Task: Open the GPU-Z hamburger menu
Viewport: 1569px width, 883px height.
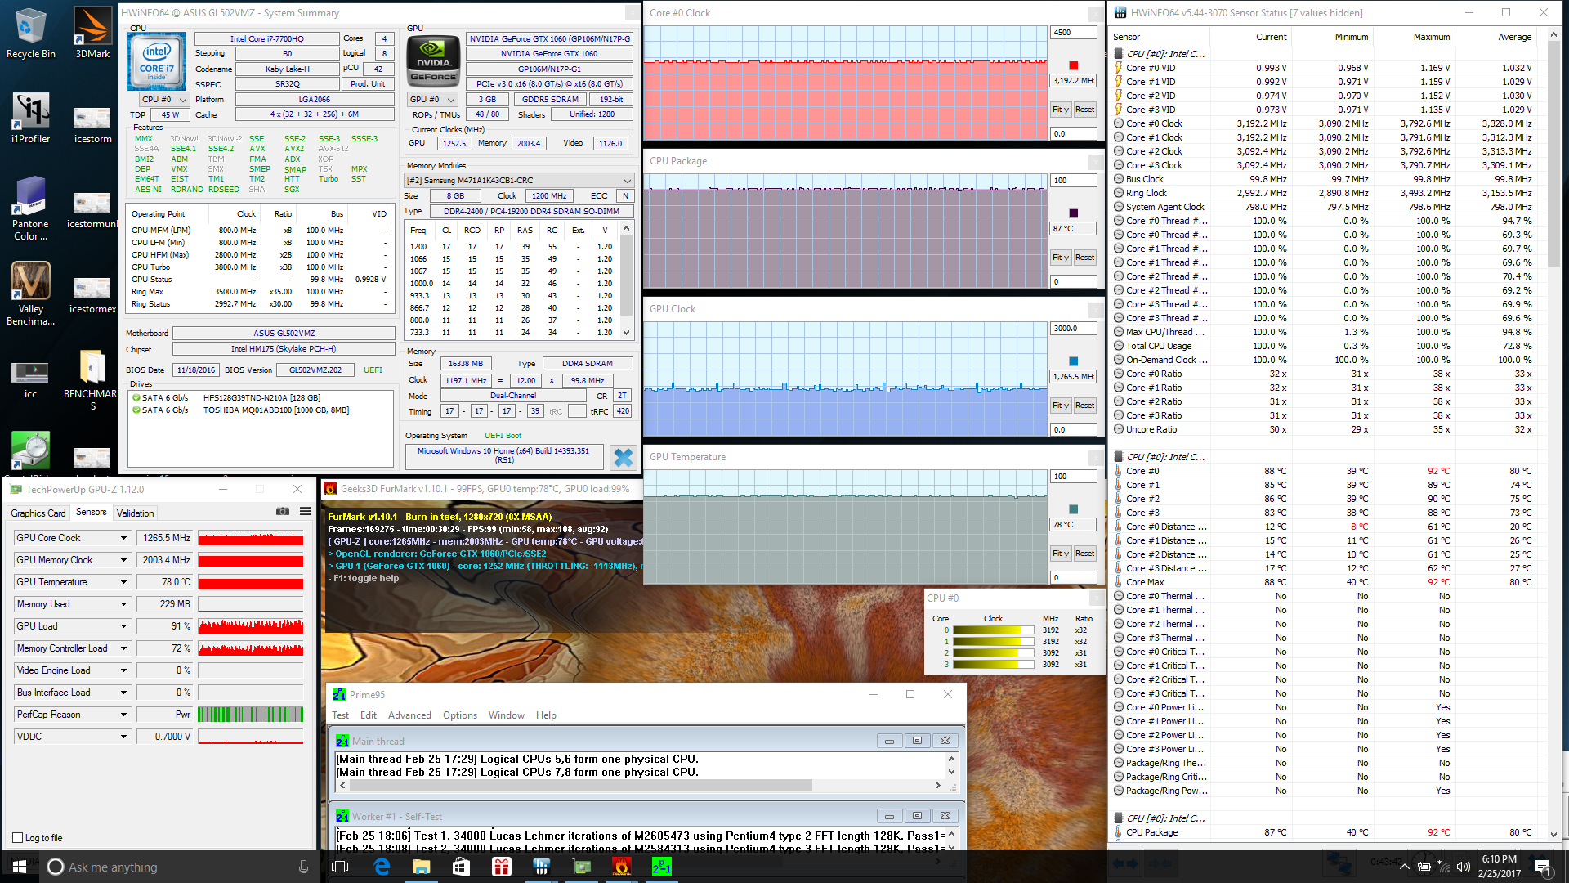Action: pos(305,512)
